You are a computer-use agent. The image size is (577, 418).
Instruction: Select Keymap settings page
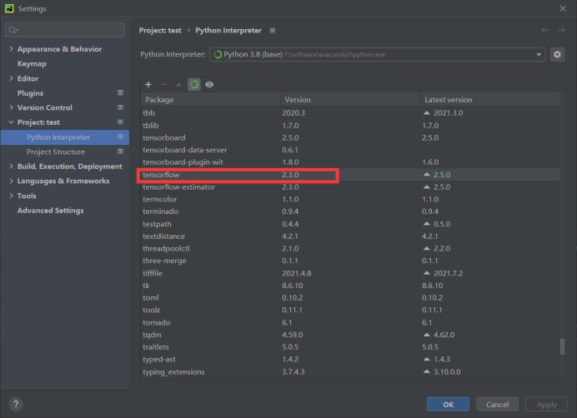(32, 63)
